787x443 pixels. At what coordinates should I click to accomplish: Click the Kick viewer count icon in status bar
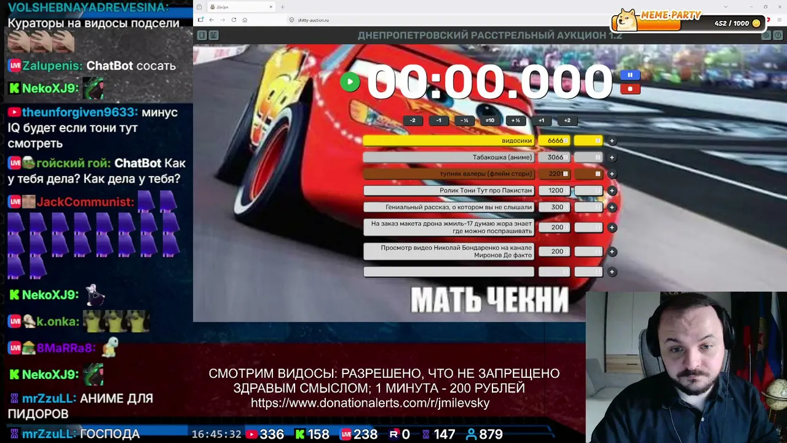300,434
